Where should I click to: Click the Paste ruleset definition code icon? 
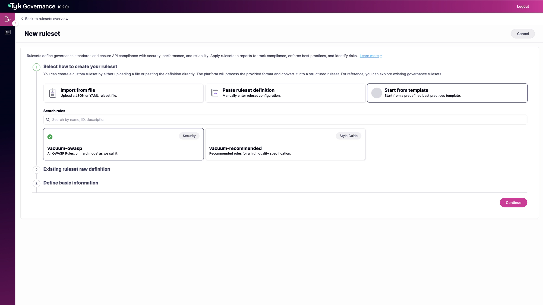coord(215,93)
